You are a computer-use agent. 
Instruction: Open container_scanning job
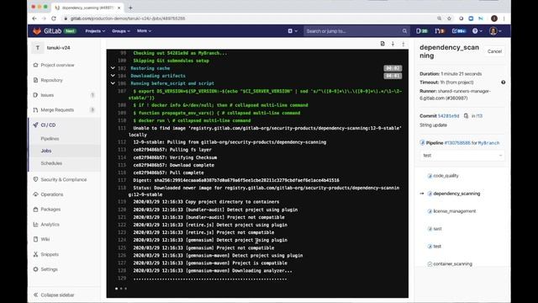point(452,264)
